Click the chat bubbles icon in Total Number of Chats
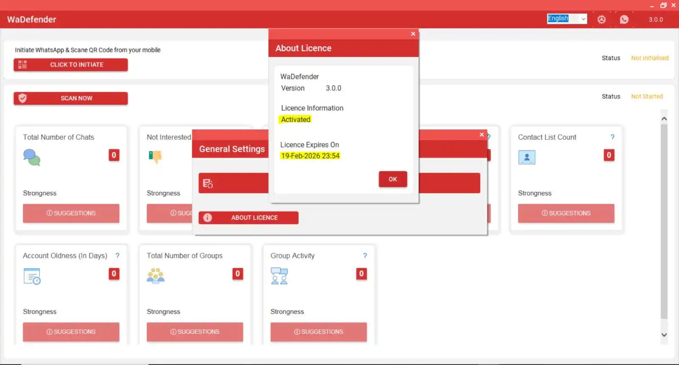The image size is (679, 365). coord(32,157)
